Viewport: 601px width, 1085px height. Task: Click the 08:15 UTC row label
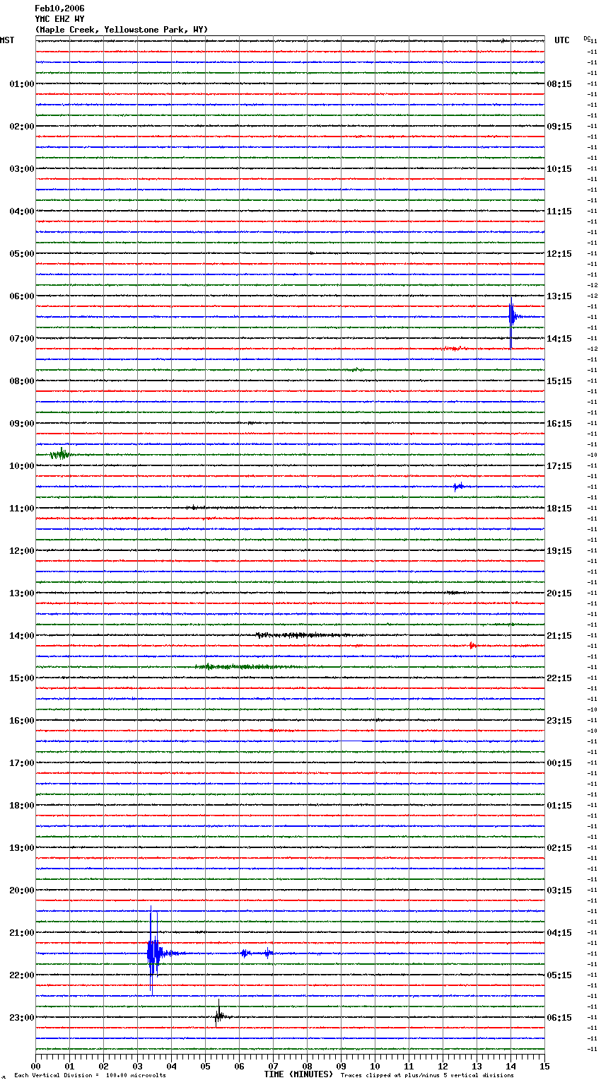pyautogui.click(x=559, y=84)
